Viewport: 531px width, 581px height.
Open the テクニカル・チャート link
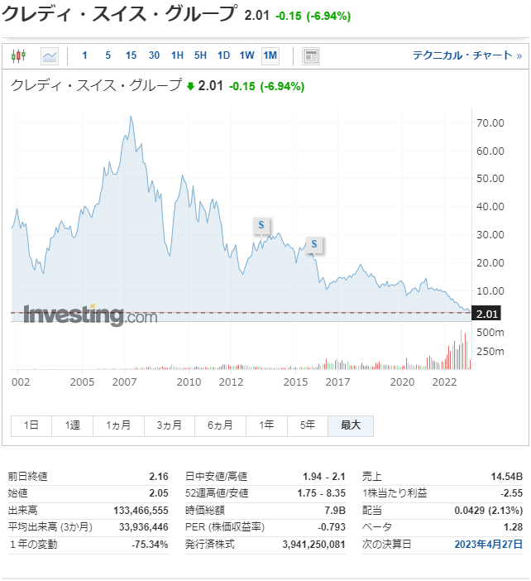(467, 55)
